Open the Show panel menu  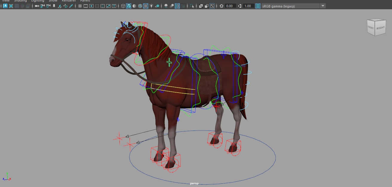coord(53,1)
